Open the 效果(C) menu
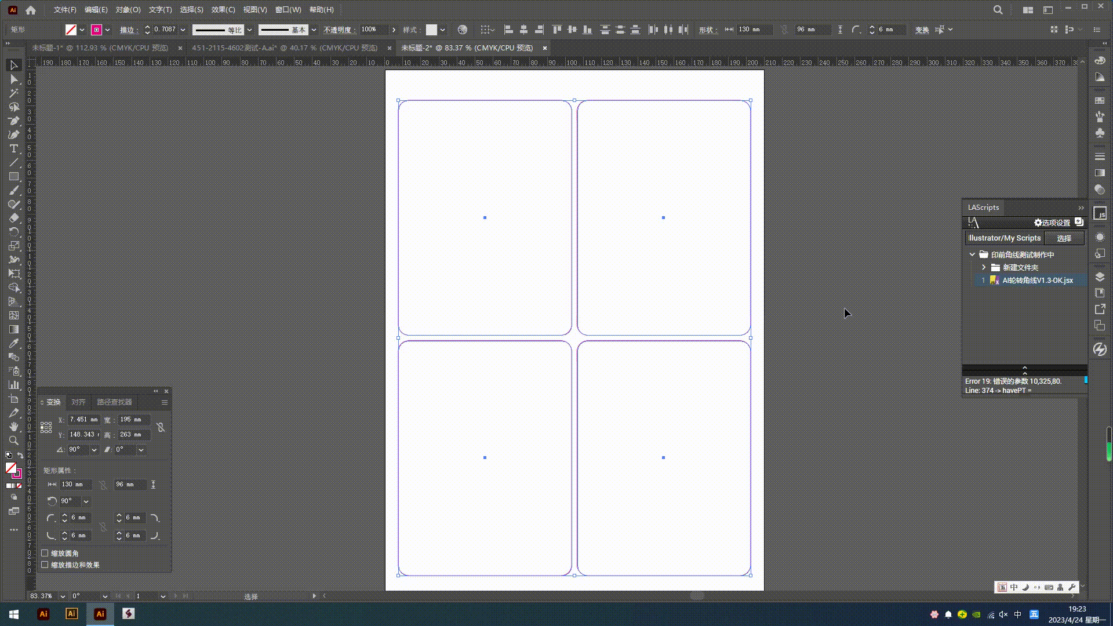 [x=223, y=10]
